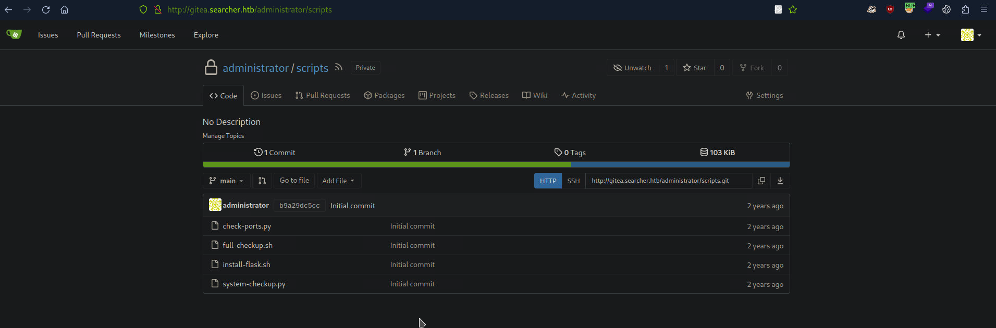Image resolution: width=996 pixels, height=328 pixels.
Task: Click the cookie extension icon
Action: click(x=946, y=9)
